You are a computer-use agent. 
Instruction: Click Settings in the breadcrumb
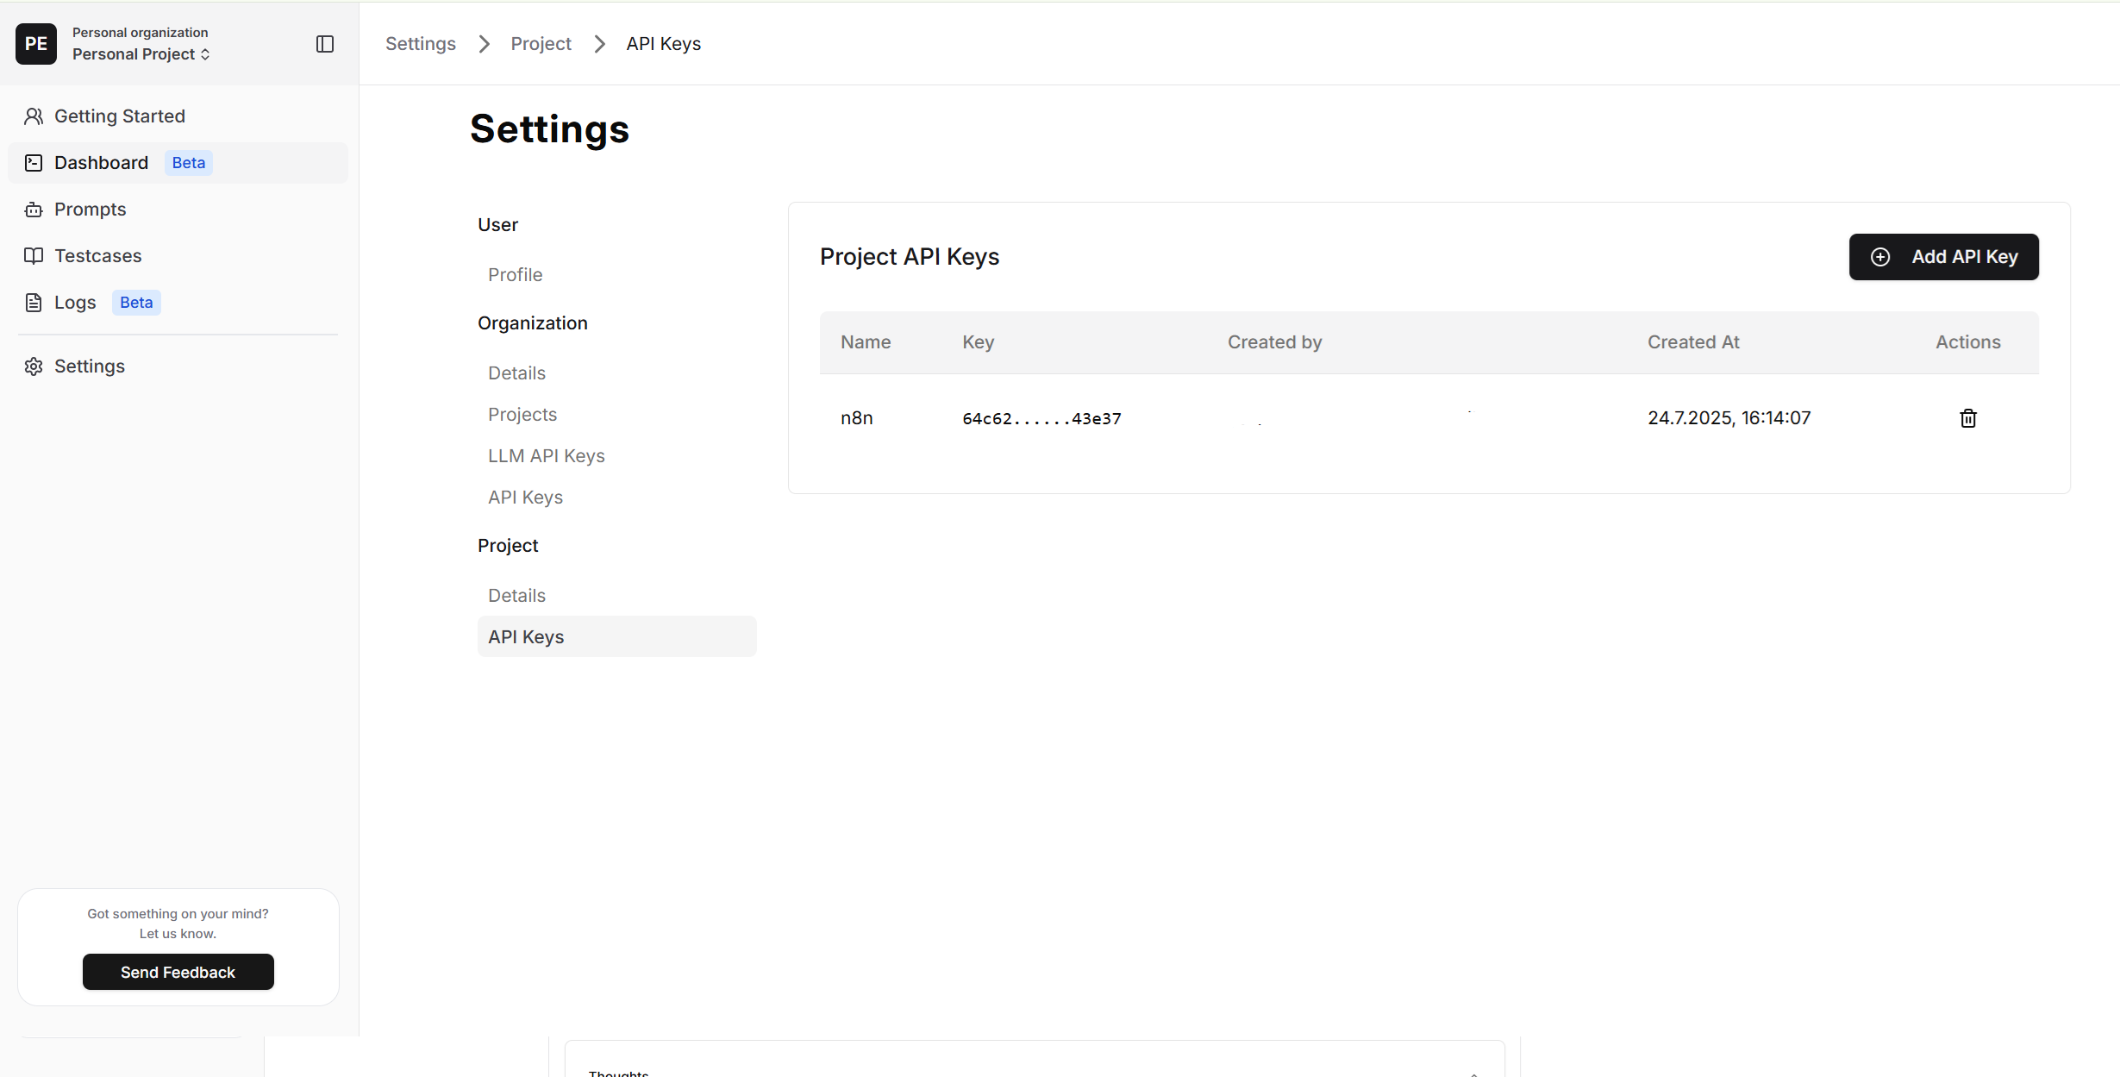click(x=421, y=44)
